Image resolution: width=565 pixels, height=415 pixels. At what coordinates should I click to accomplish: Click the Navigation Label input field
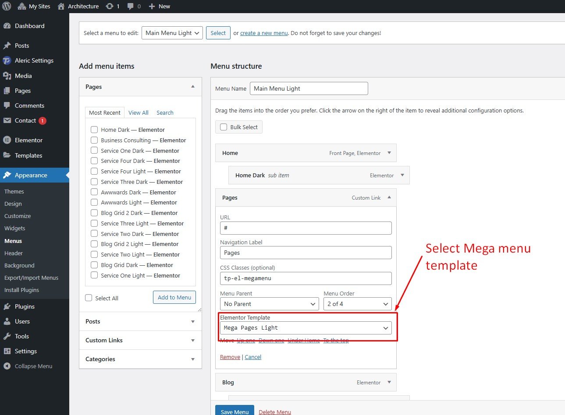(x=306, y=253)
